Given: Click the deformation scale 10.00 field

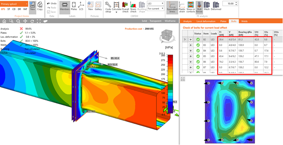Looking at the screenshot, I should 229,3.
